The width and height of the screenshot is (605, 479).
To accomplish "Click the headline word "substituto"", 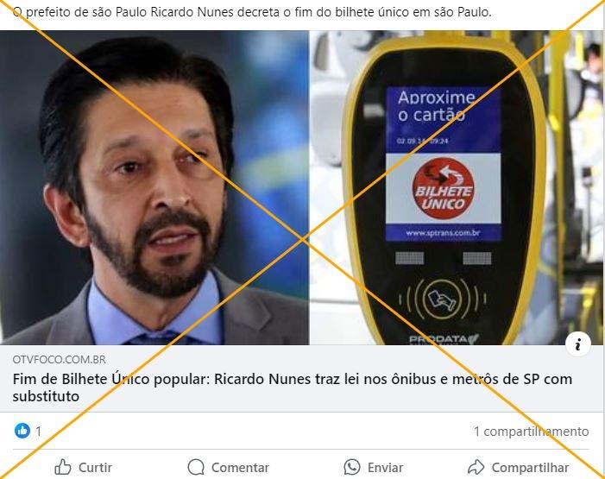I will (46, 396).
